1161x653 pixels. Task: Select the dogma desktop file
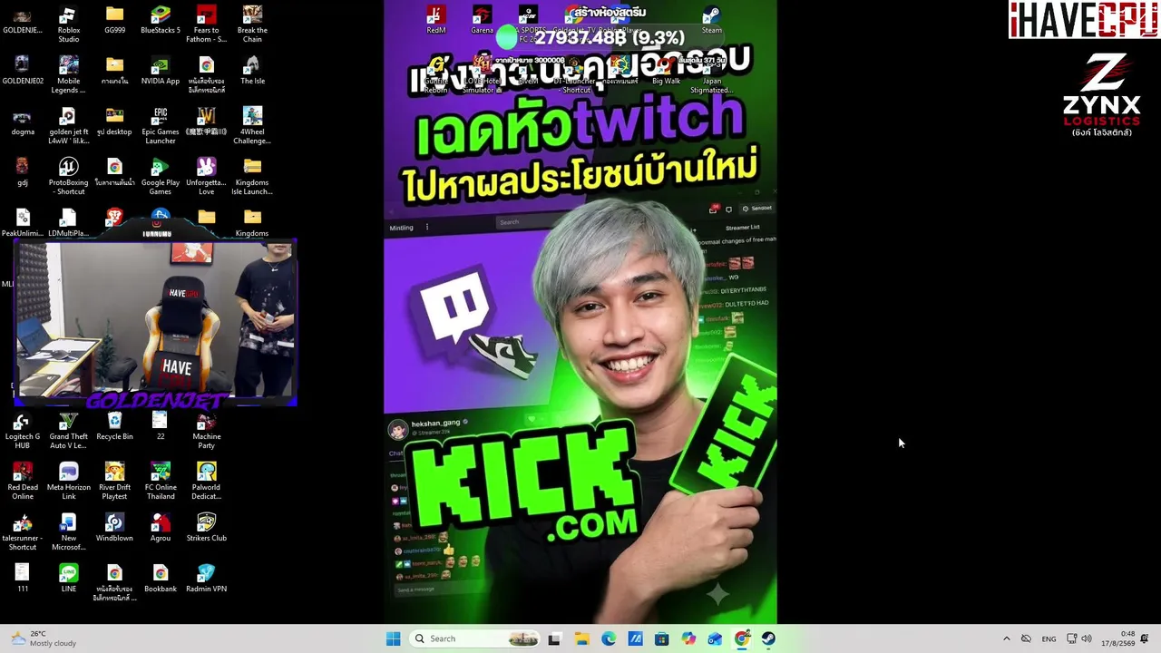23,122
